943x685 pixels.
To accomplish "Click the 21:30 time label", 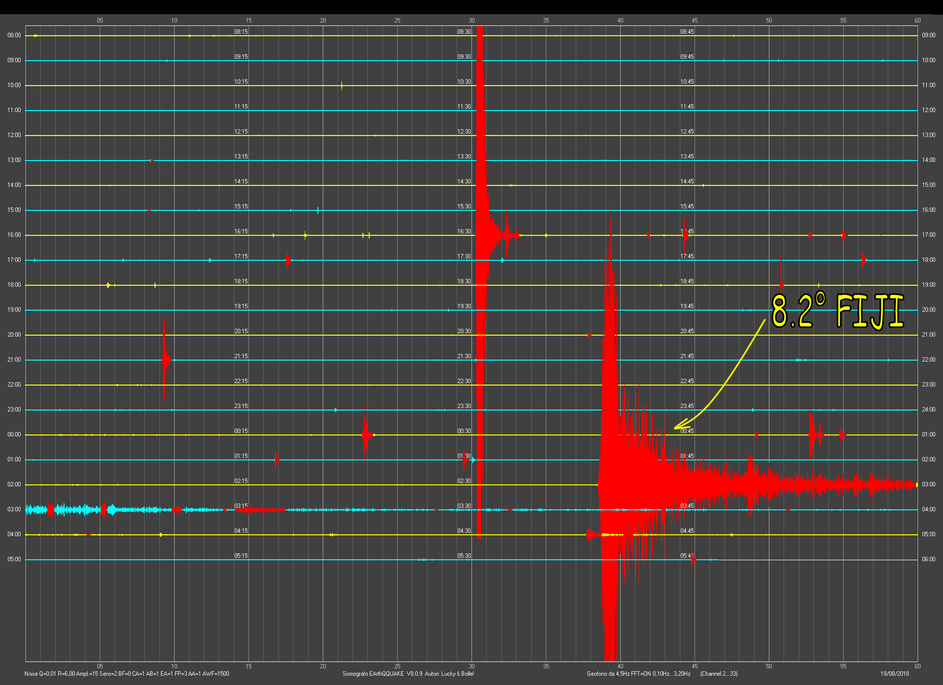I will tap(464, 356).
